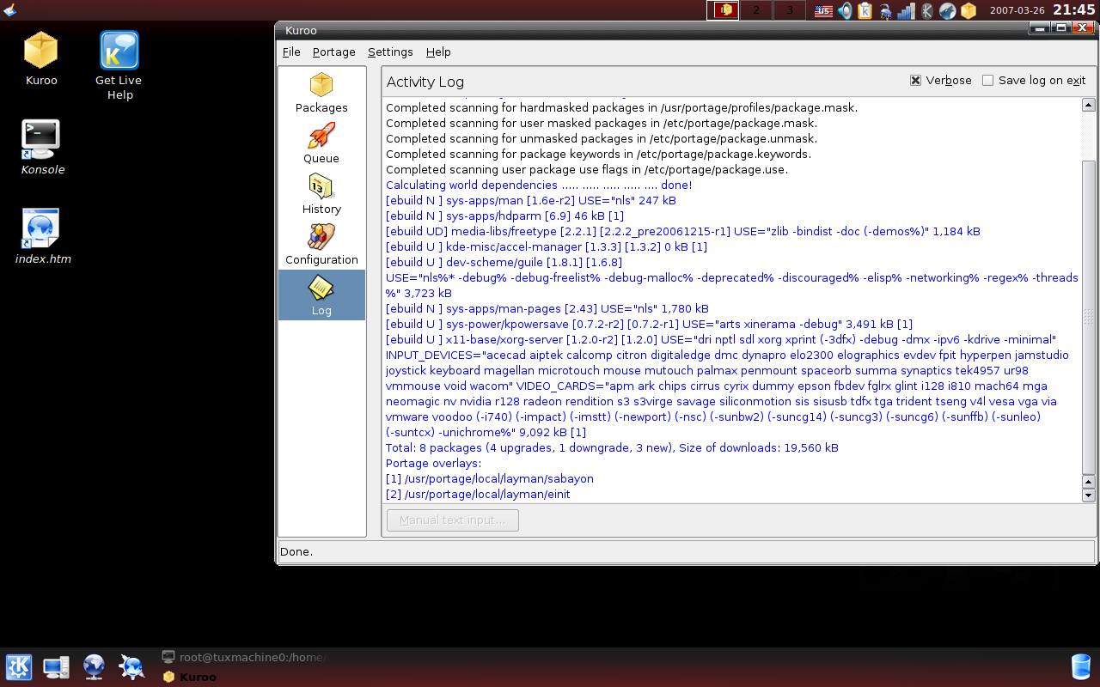Click the 'media-libs/freetype [2.2.1]' log line

[683, 232]
